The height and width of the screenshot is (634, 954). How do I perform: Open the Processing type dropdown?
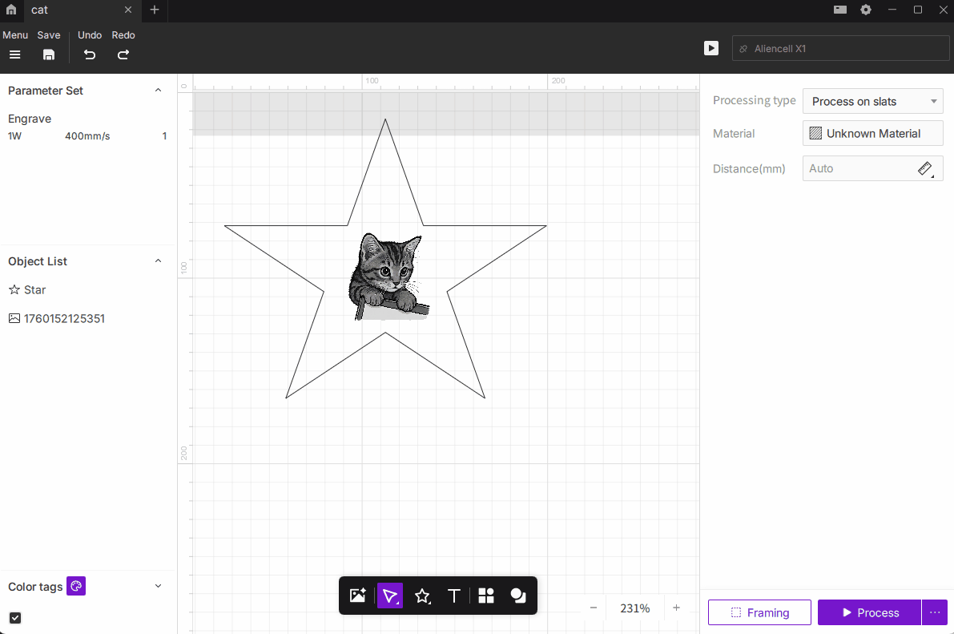pos(872,102)
